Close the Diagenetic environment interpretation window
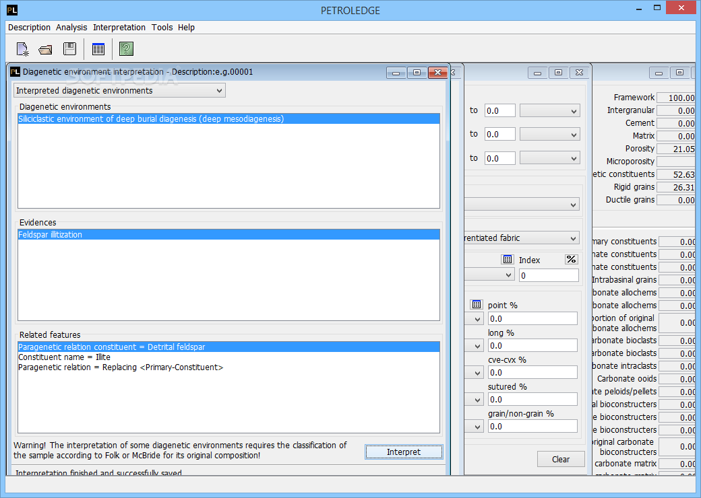 click(x=437, y=73)
